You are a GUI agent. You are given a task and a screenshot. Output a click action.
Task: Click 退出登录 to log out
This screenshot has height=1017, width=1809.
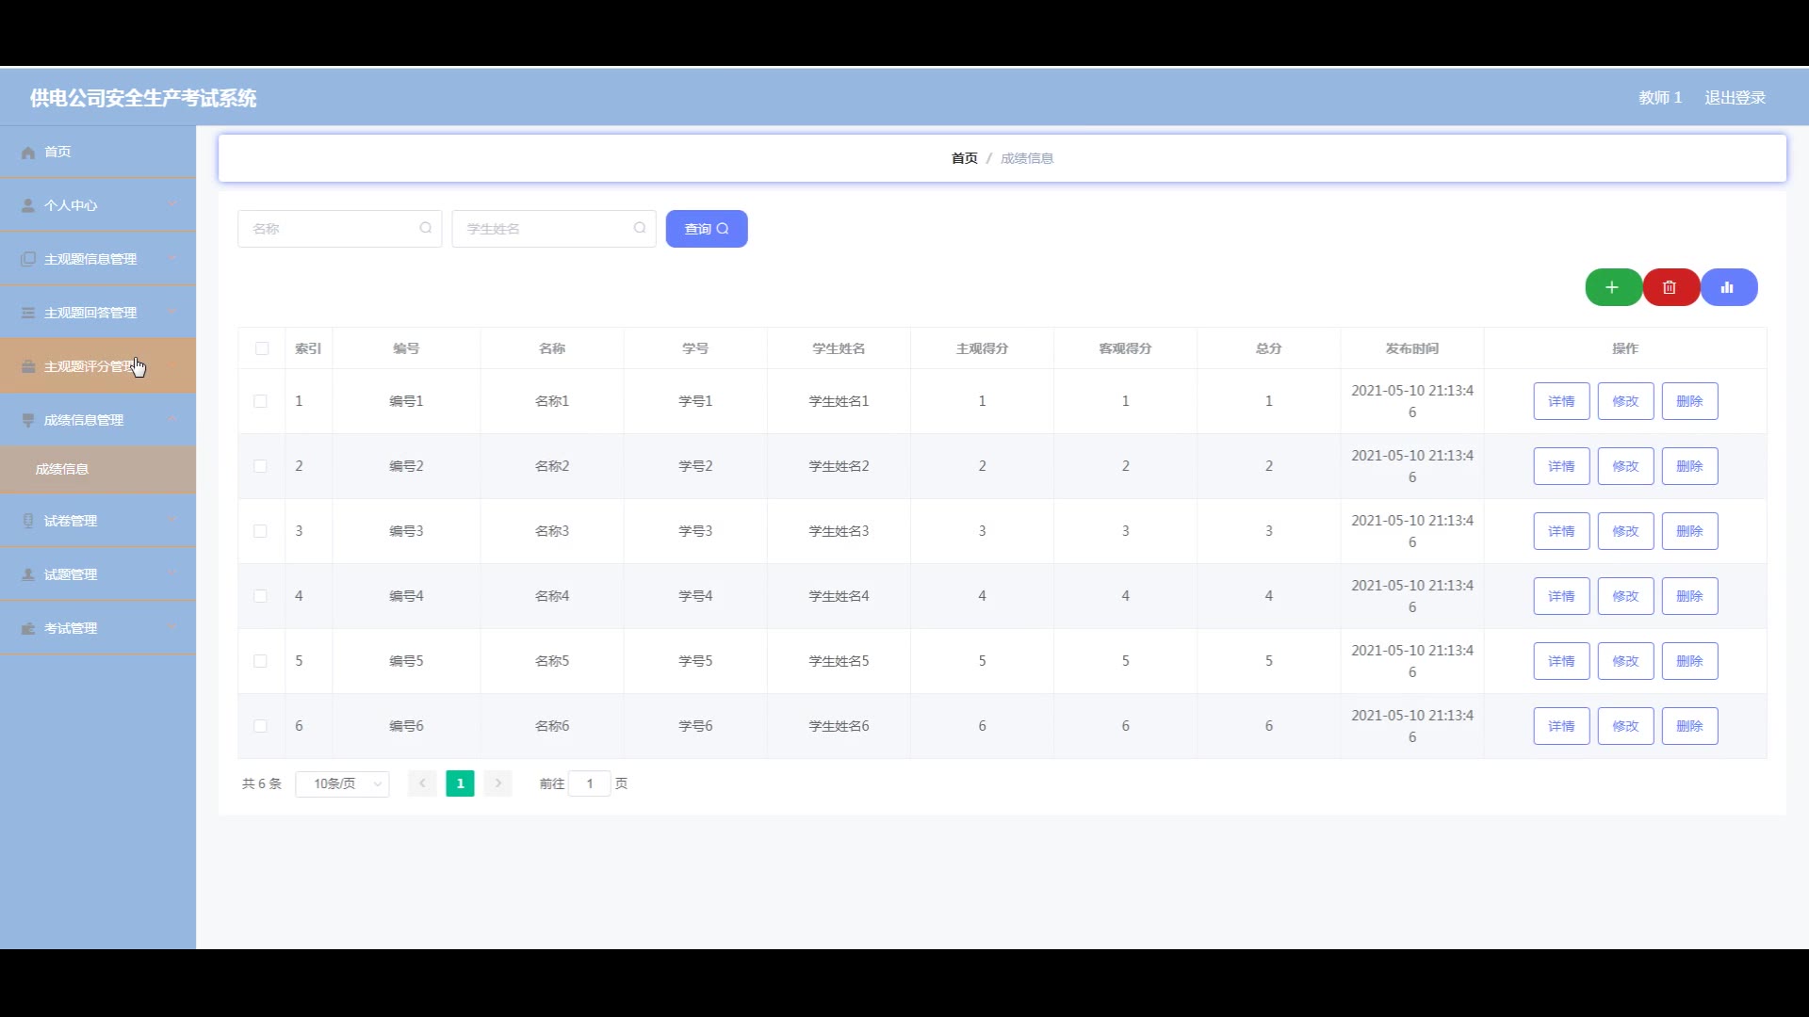point(1735,98)
